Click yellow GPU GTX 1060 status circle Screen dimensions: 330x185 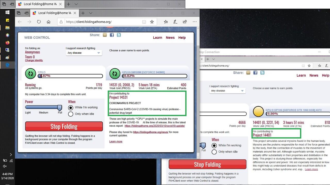258,111
